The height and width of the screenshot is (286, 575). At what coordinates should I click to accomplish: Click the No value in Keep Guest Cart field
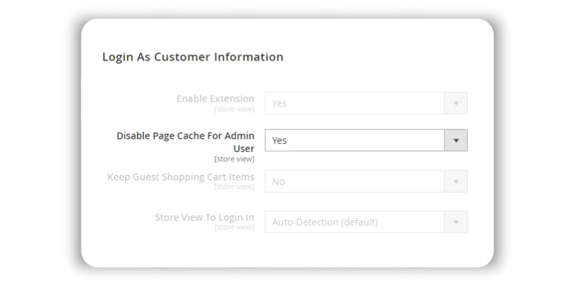tap(278, 181)
